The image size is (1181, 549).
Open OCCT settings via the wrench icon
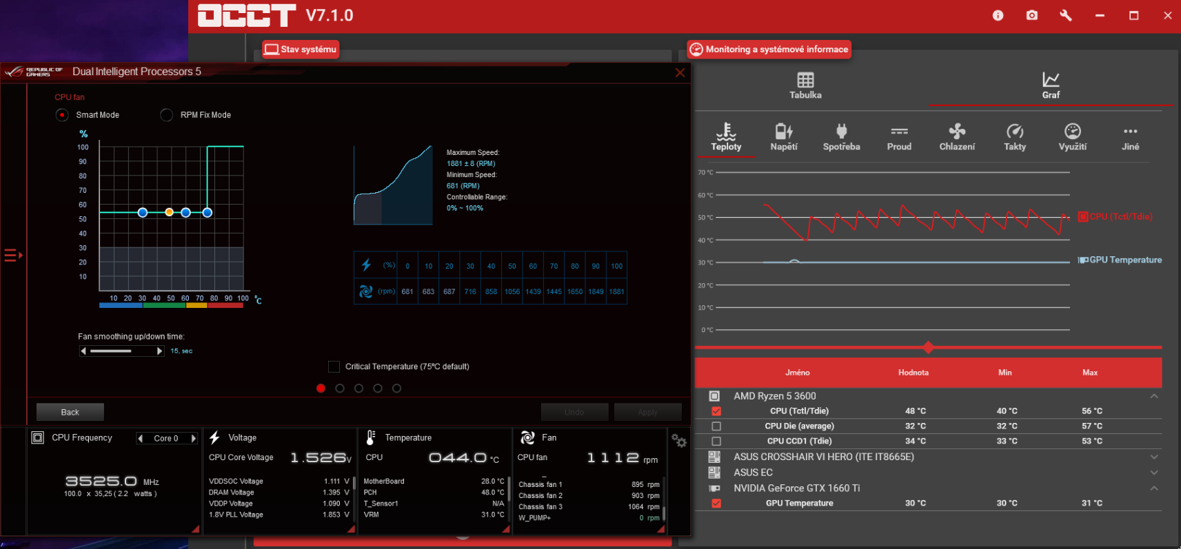1065,15
